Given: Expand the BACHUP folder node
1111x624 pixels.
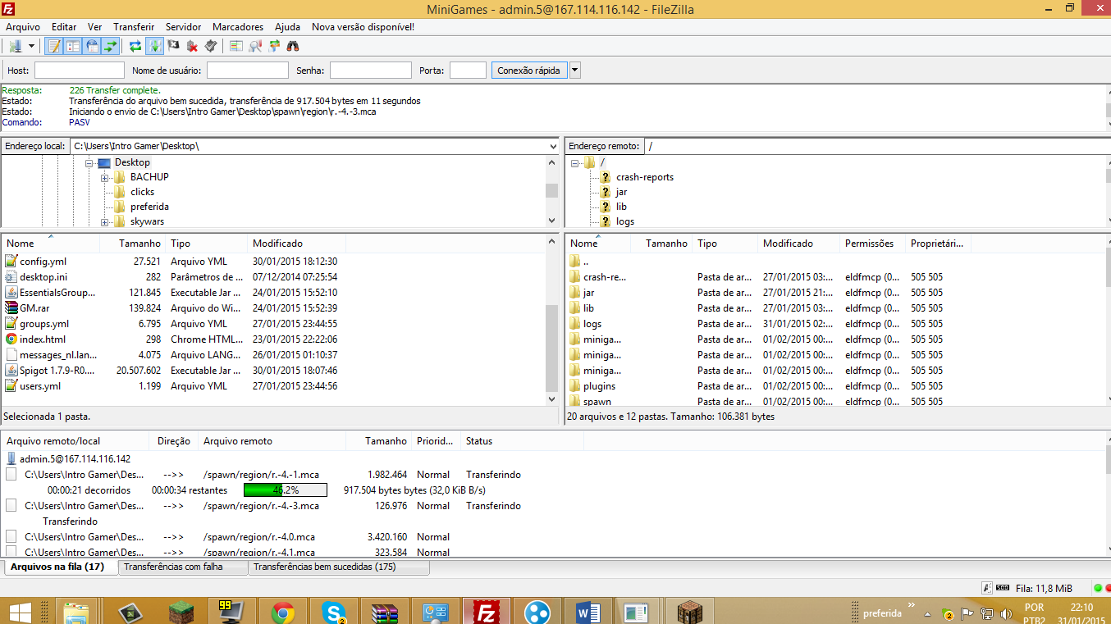Looking at the screenshot, I should (105, 178).
